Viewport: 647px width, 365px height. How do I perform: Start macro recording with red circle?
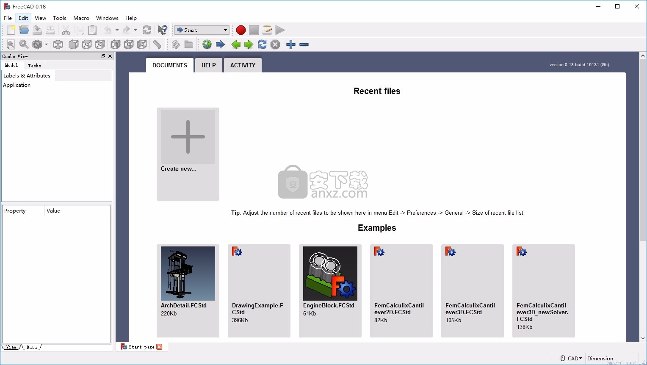241,30
